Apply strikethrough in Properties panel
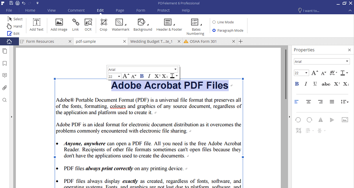 pyautogui.click(x=326, y=84)
